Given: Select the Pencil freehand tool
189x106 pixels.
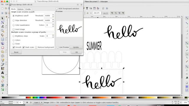Looking at the screenshot, I should coord(2,60).
